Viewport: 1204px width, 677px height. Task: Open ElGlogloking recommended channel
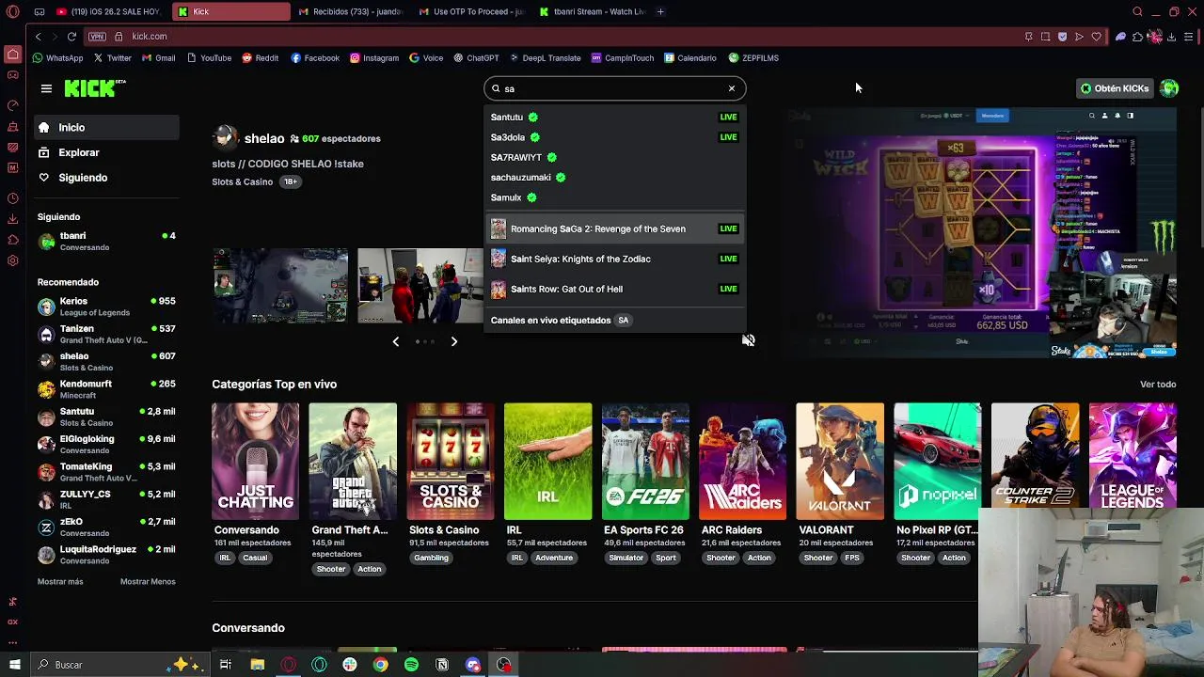pyautogui.click(x=106, y=445)
